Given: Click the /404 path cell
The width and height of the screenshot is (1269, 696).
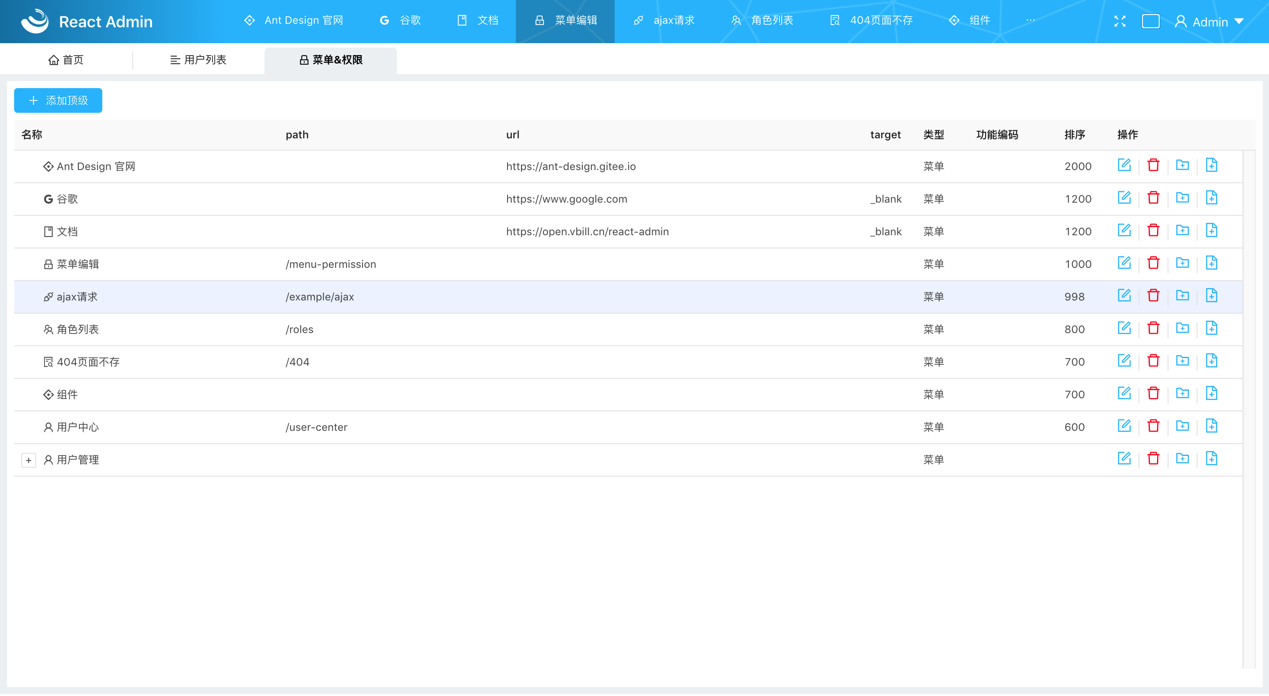Looking at the screenshot, I should 297,362.
